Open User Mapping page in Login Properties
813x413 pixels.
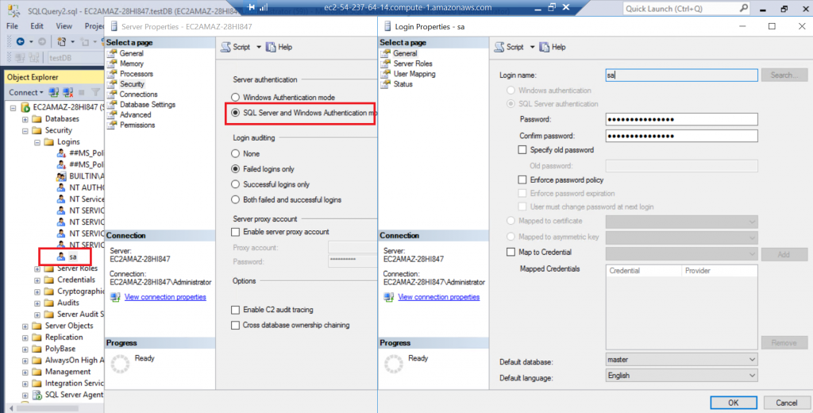point(414,74)
